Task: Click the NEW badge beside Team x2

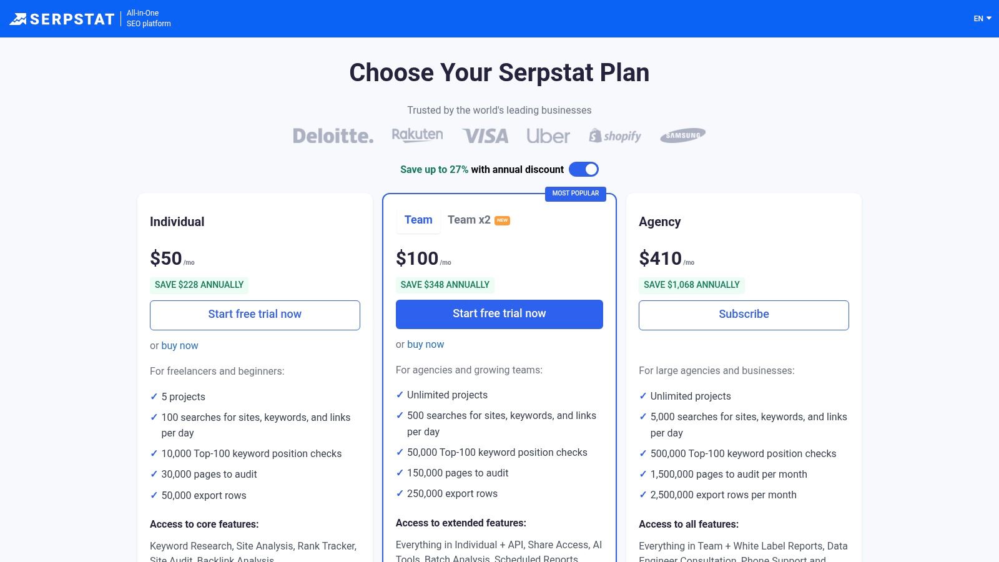Action: click(x=502, y=220)
